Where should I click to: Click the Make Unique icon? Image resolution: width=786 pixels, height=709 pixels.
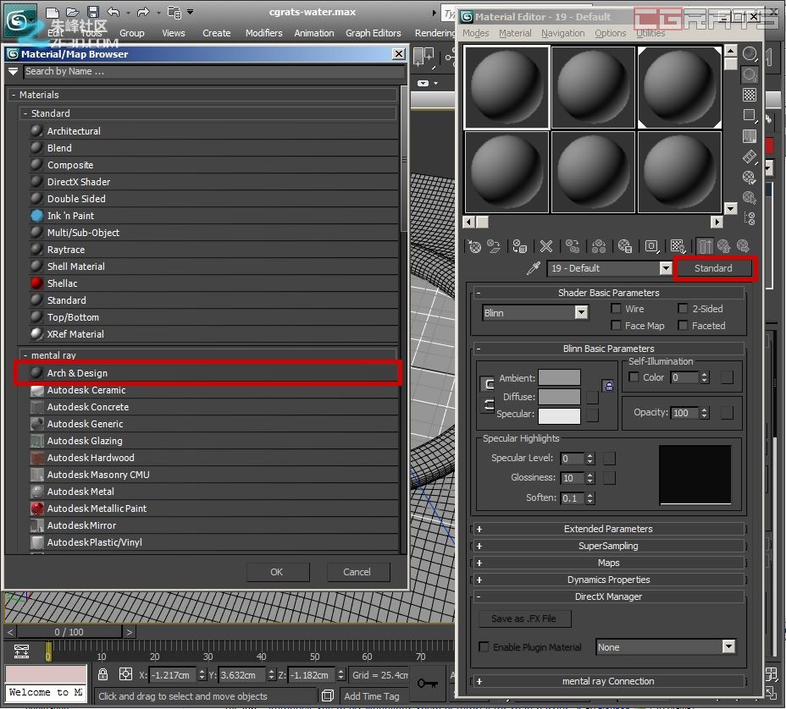click(x=599, y=246)
